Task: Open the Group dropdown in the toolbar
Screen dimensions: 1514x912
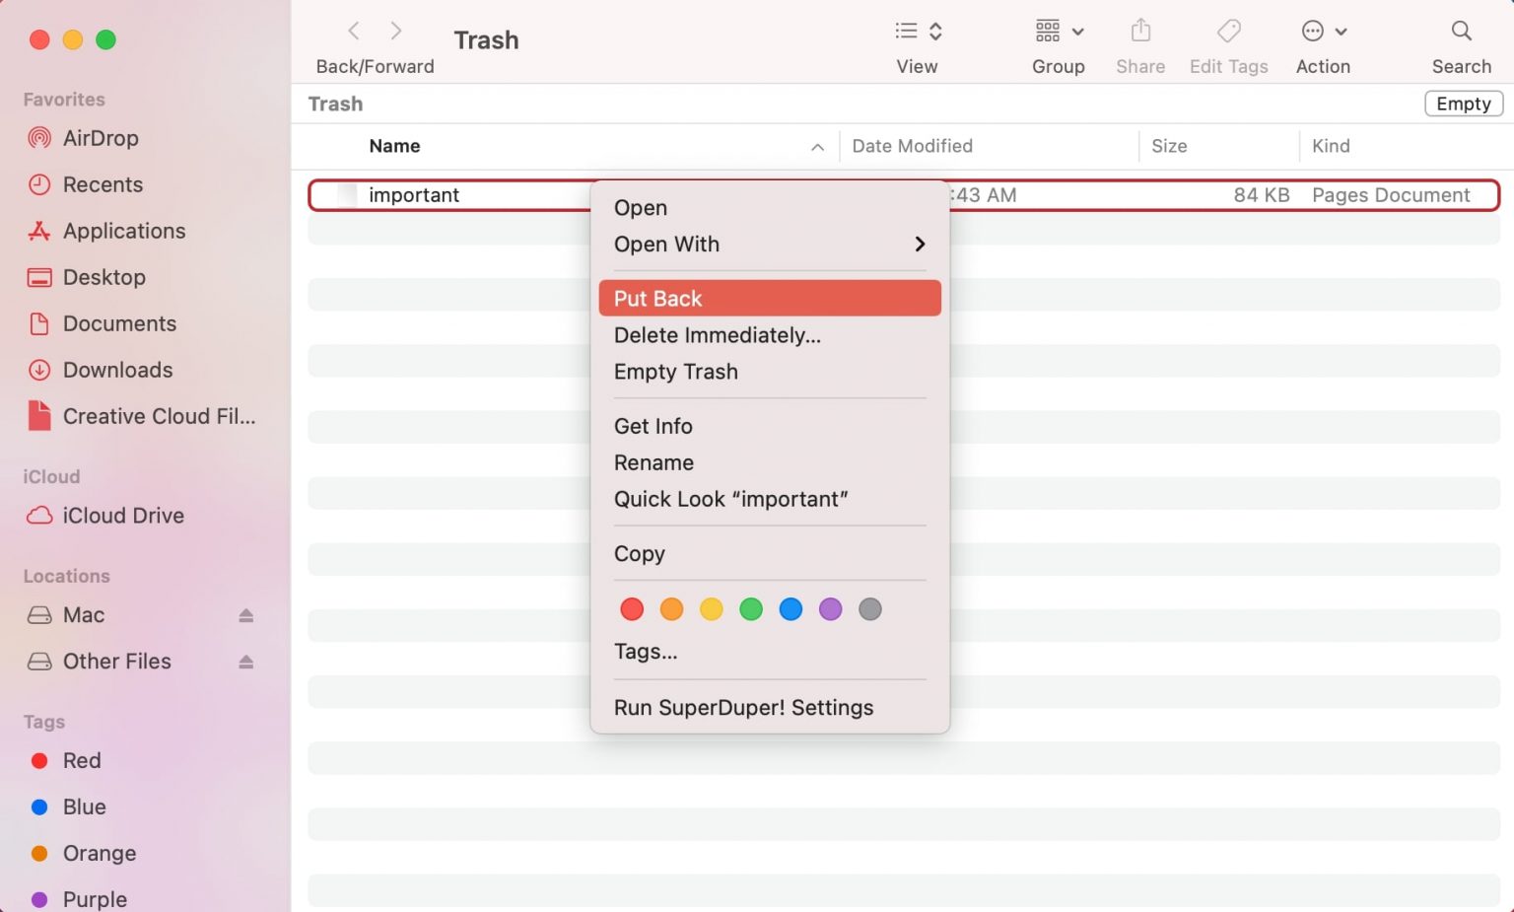Action: 1058,31
